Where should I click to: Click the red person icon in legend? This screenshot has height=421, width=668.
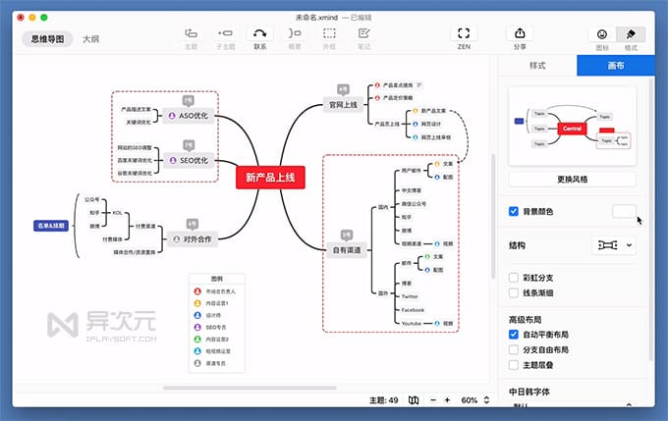[197, 291]
